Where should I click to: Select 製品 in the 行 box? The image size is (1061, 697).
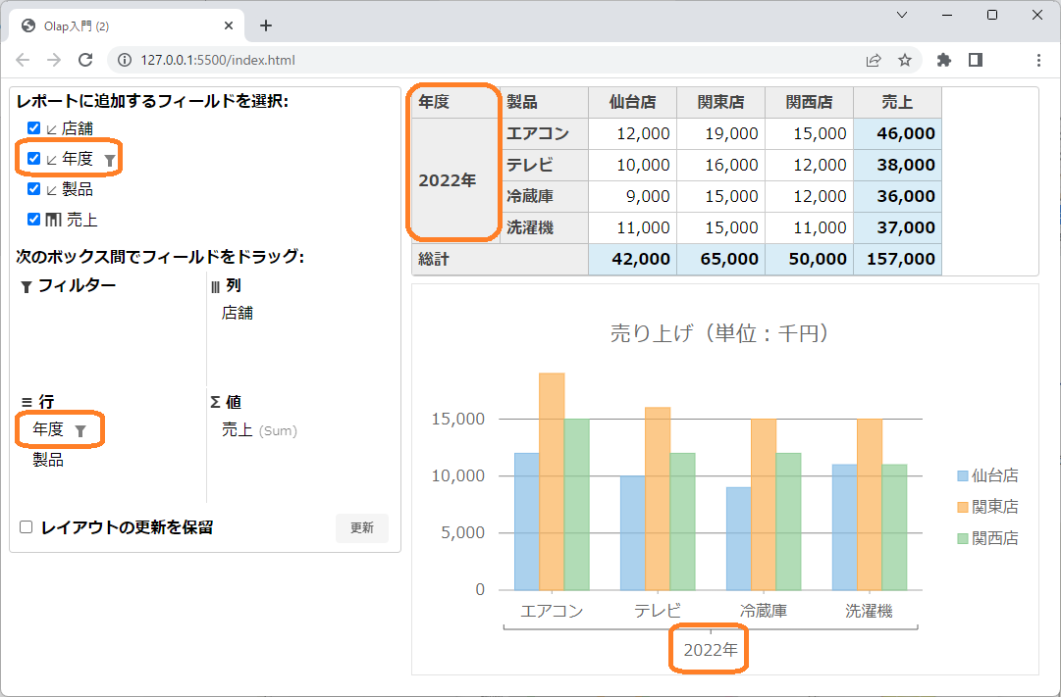(x=48, y=460)
